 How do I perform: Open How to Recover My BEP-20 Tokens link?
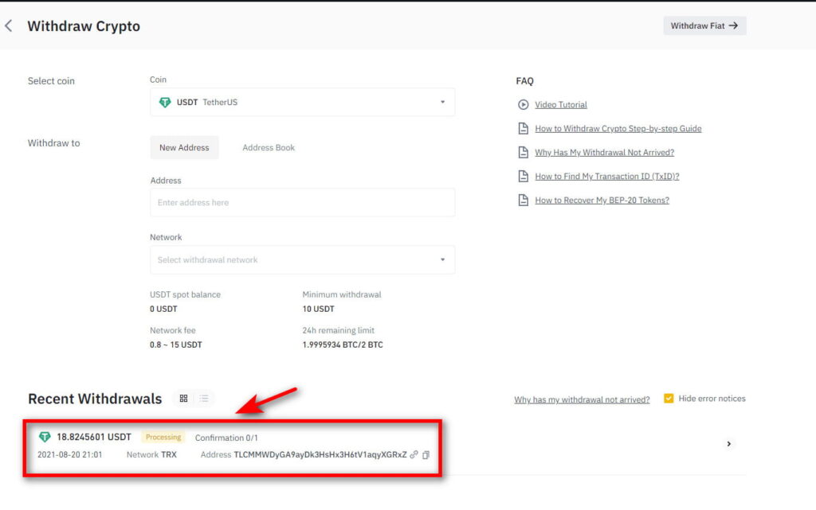pos(602,200)
